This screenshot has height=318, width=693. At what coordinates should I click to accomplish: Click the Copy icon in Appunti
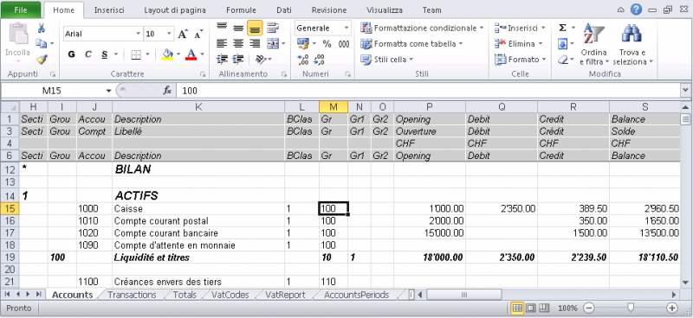pos(41,43)
